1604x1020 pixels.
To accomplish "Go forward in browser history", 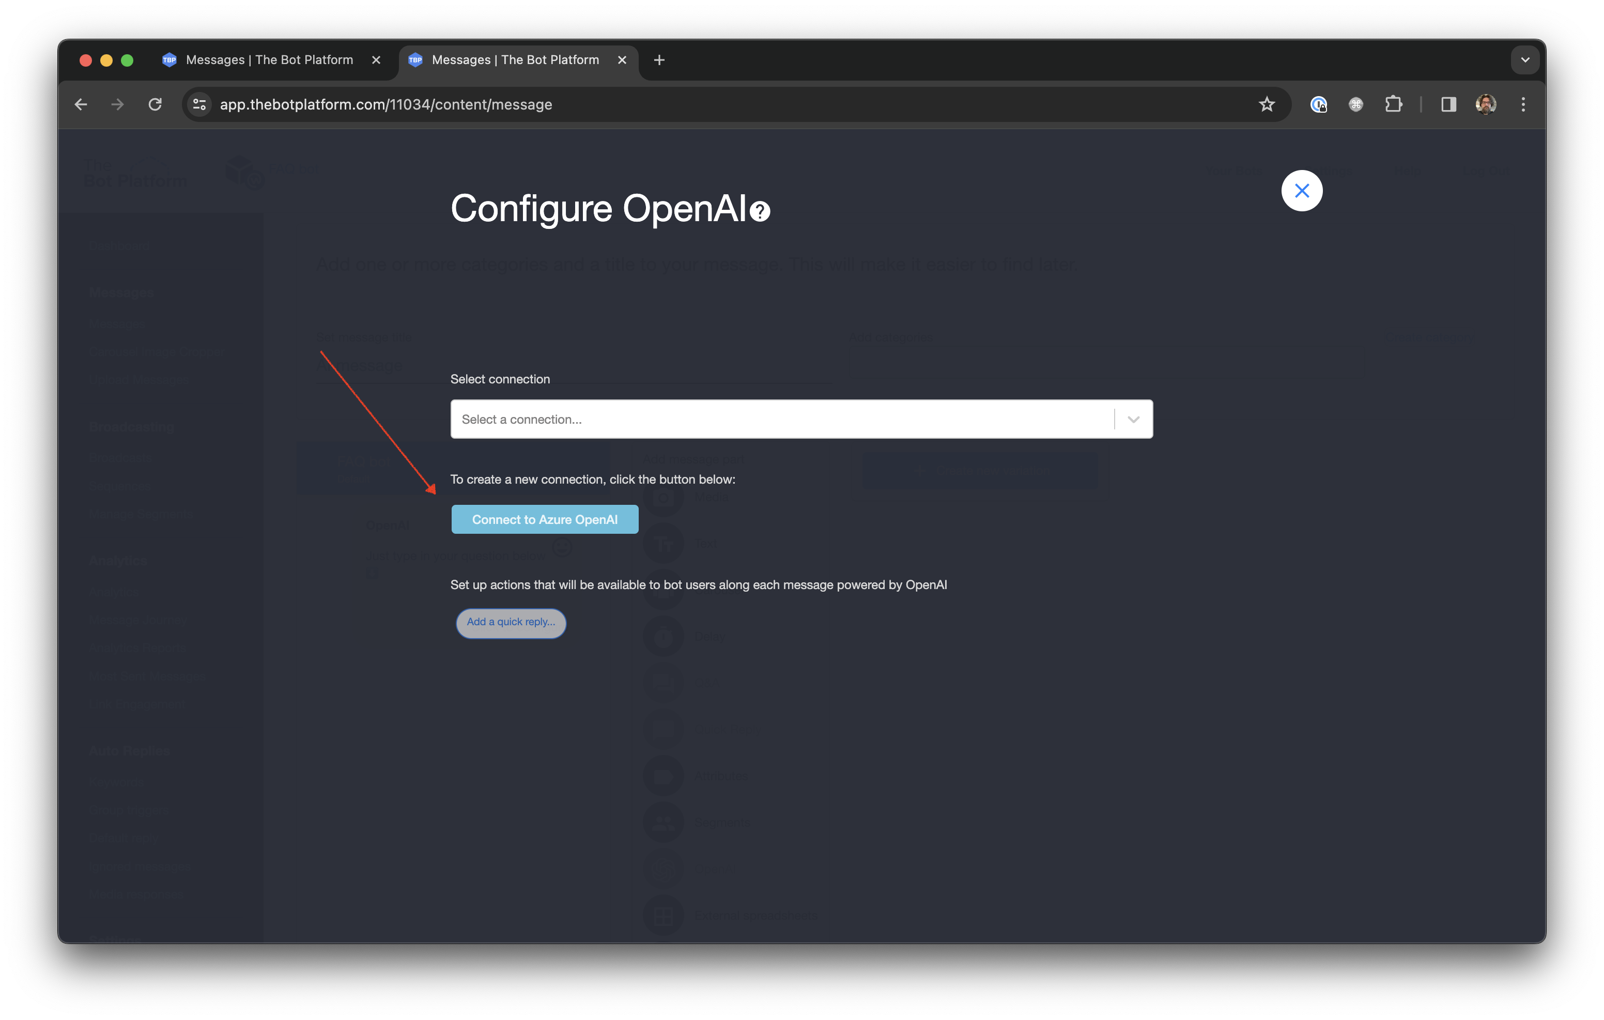I will coord(118,104).
